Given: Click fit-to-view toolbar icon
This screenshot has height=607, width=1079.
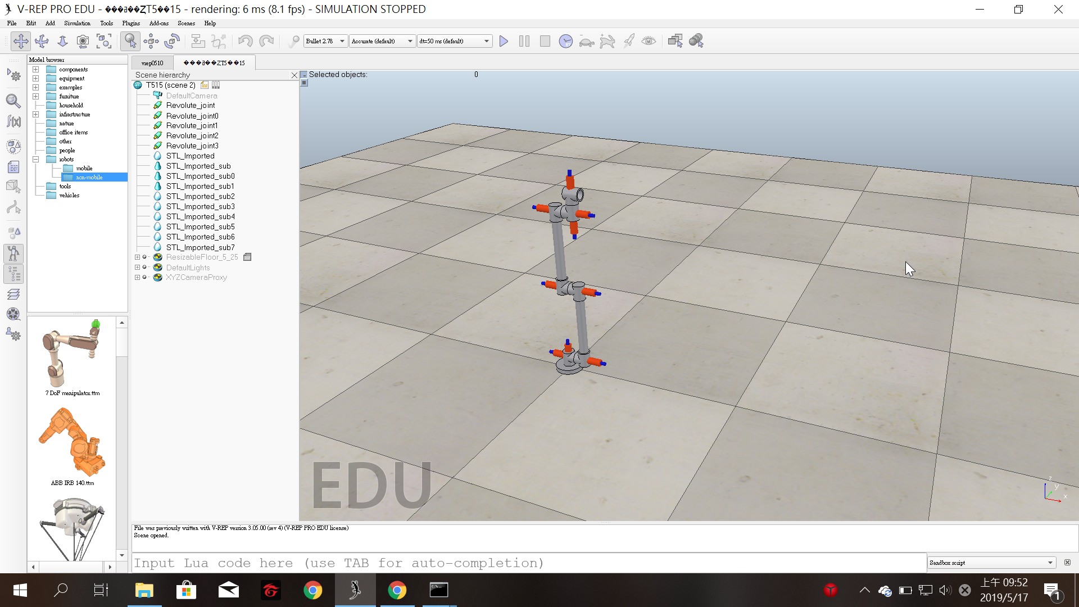Looking at the screenshot, I should [104, 41].
